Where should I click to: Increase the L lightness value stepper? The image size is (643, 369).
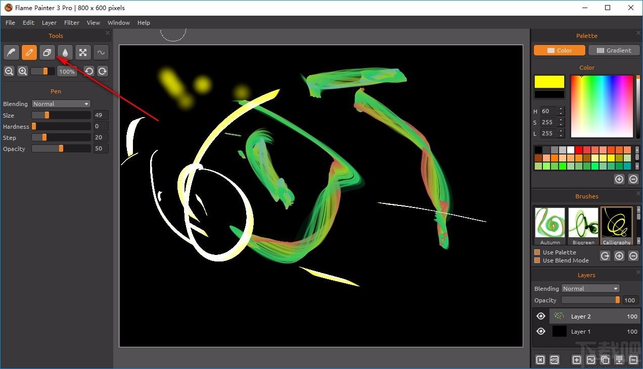pos(561,131)
